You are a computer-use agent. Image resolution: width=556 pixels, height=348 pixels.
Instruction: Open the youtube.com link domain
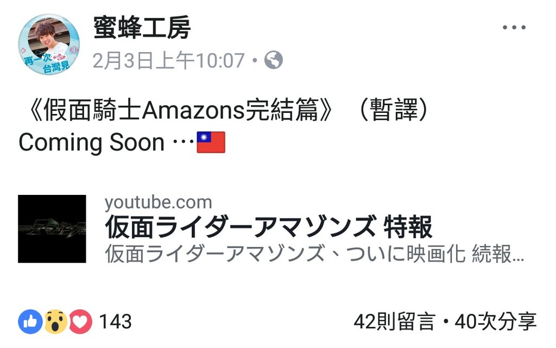click(x=158, y=203)
